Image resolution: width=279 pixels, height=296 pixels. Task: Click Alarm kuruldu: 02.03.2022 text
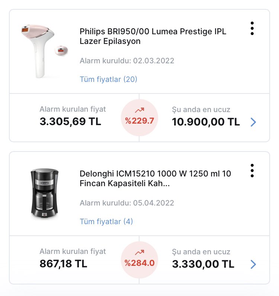click(127, 61)
